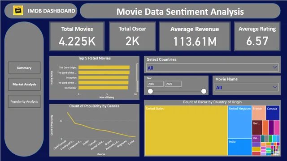Click the start year field 2002

click(155, 84)
